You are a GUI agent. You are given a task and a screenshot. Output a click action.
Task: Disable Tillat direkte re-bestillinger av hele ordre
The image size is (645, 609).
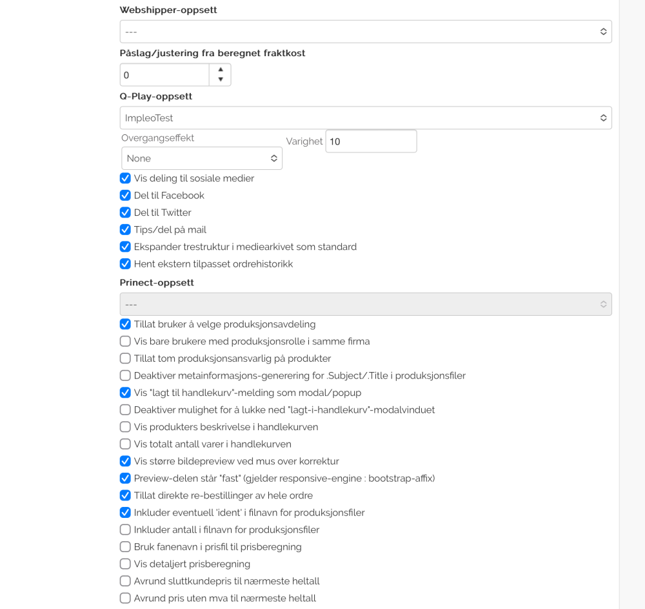(x=125, y=495)
